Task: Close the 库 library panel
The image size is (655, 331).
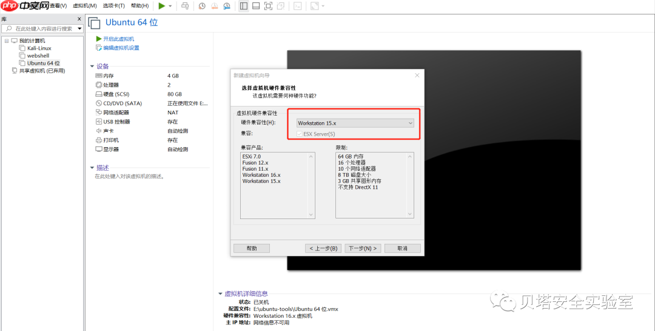Action: coord(79,19)
